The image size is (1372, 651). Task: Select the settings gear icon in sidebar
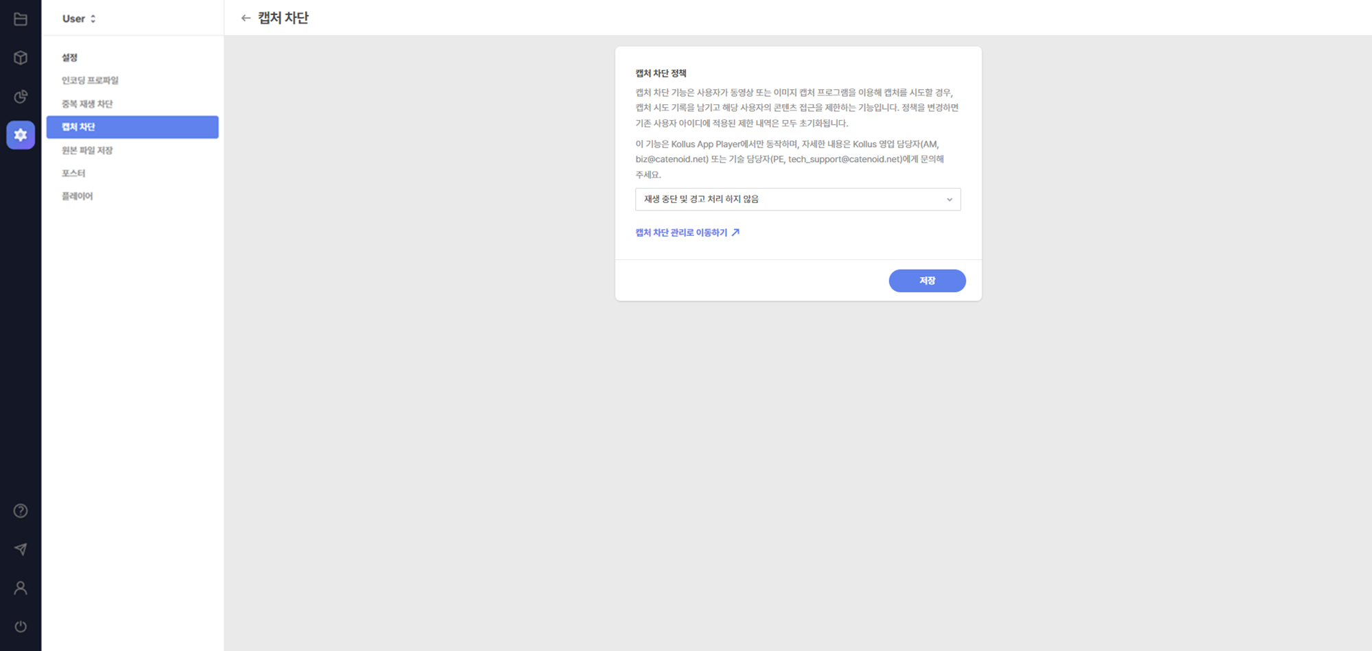[21, 135]
